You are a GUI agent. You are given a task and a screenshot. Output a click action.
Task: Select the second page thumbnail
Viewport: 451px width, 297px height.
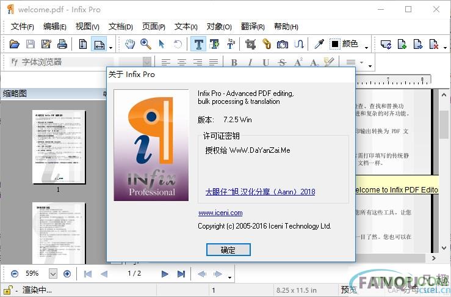(x=59, y=233)
